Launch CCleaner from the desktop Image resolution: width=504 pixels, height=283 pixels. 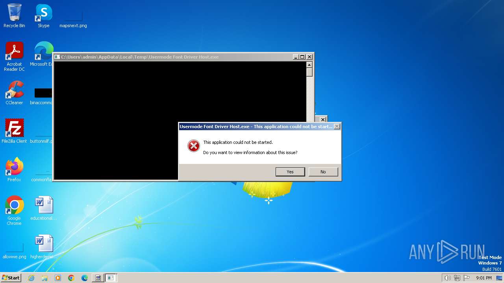(14, 93)
